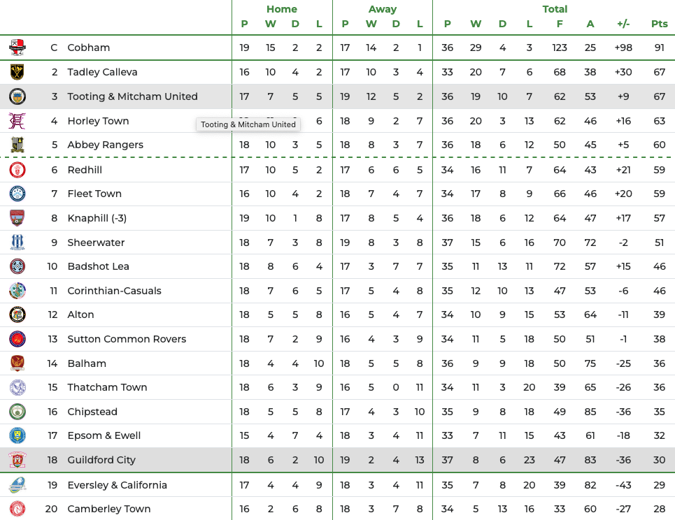Click the Away column group header
This screenshot has height=520, width=675.
[x=382, y=9]
